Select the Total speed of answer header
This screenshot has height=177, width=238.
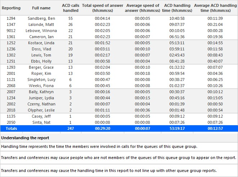click(x=103, y=8)
